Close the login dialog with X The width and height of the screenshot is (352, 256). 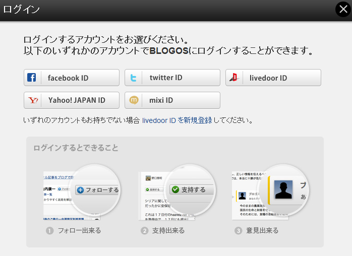(343, 10)
